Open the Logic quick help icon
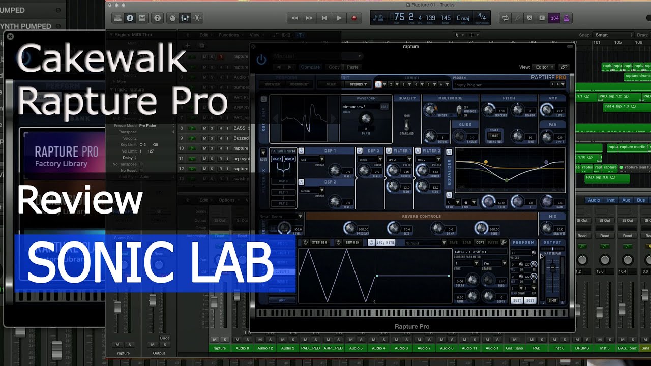This screenshot has width=651, height=366. (158, 18)
